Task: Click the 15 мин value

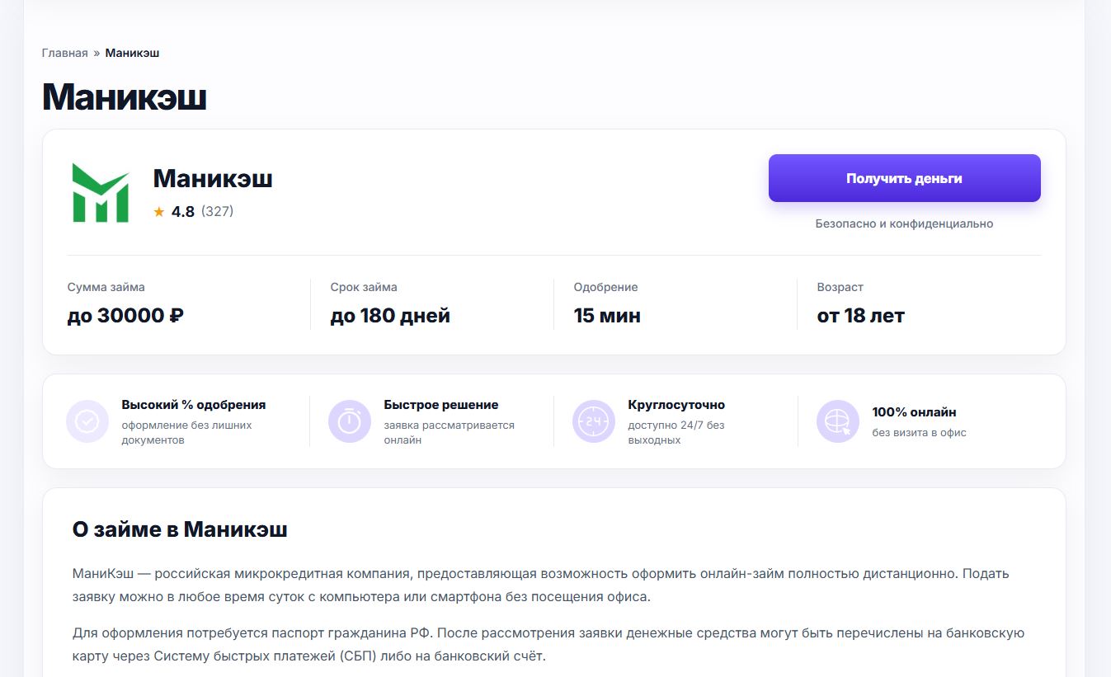Action: (607, 316)
